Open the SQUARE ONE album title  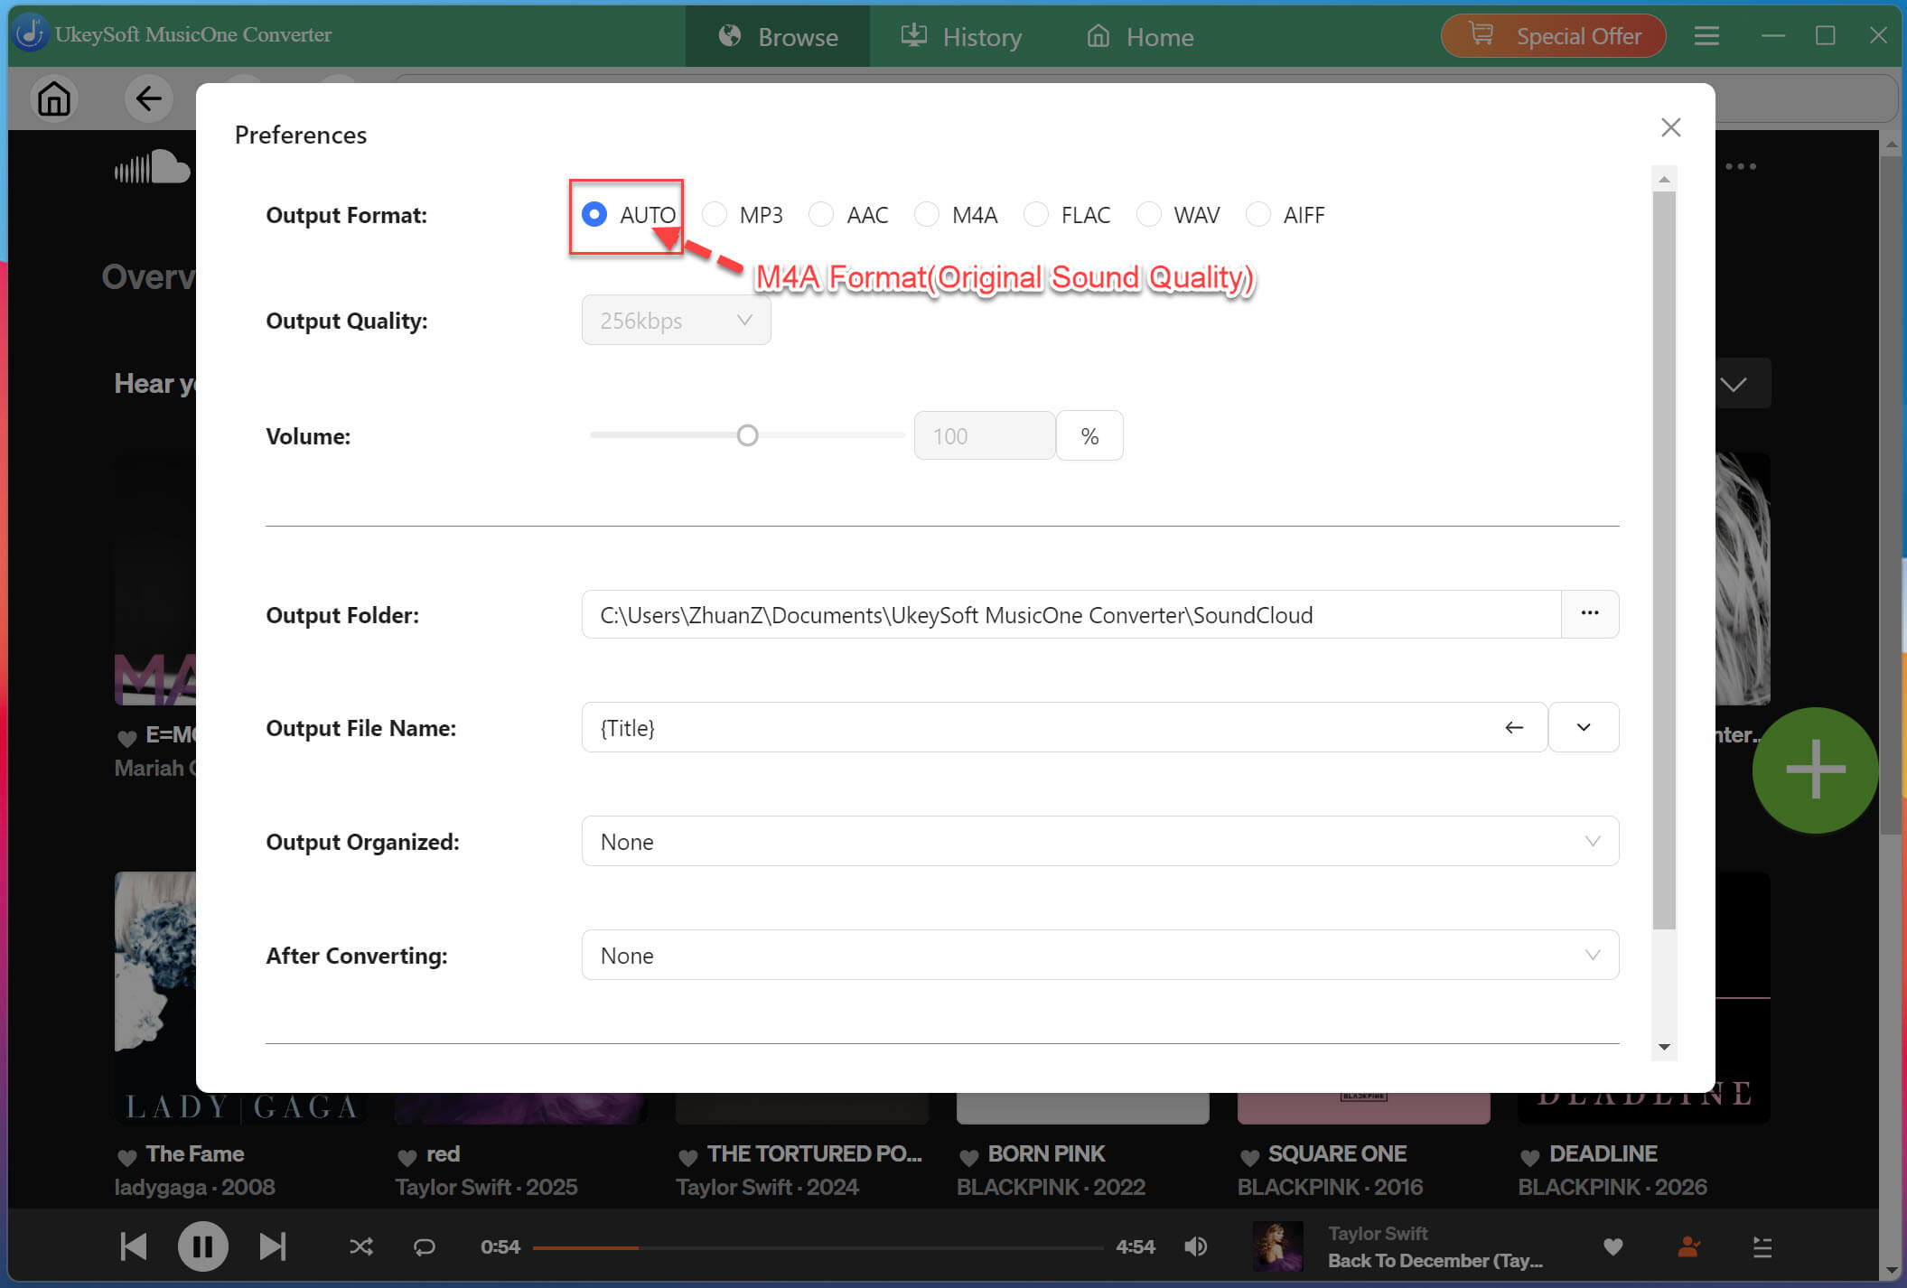[1337, 1154]
